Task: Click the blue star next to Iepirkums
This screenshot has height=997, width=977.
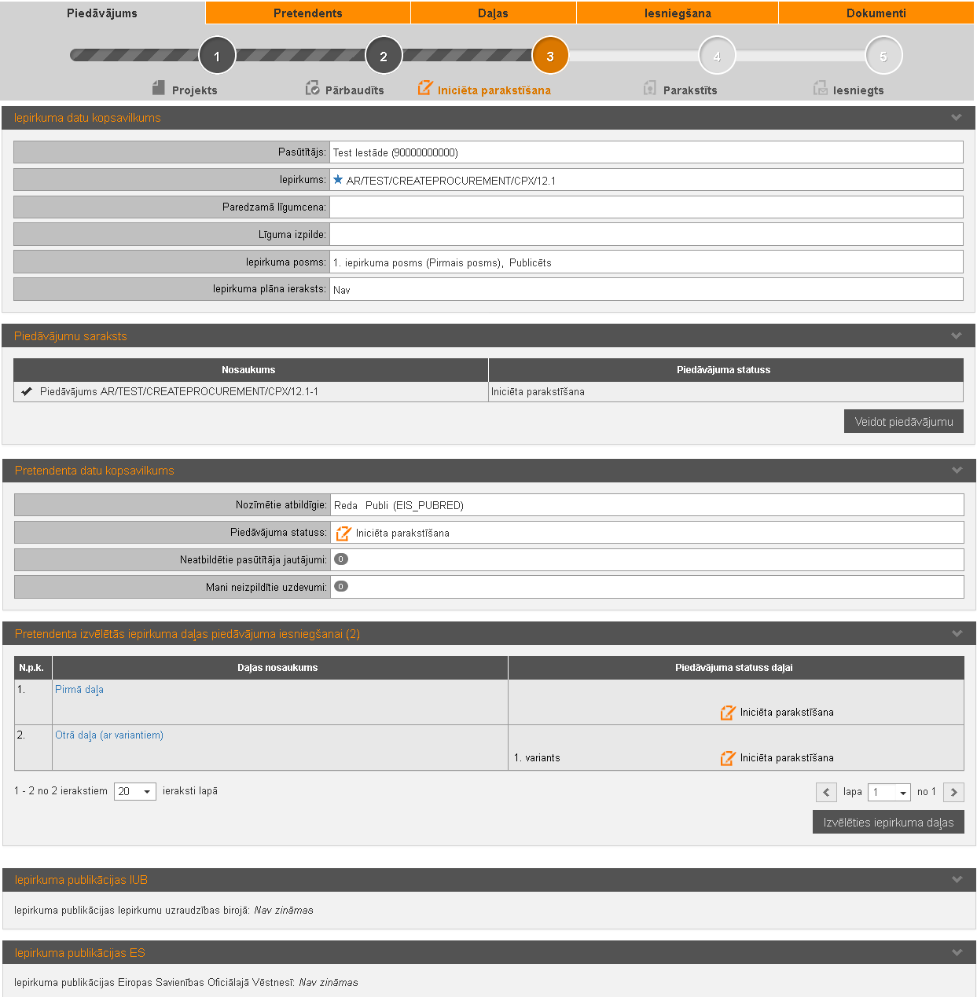Action: (338, 180)
